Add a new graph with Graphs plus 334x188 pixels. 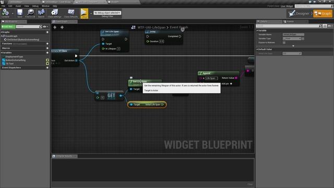(x=47, y=32)
